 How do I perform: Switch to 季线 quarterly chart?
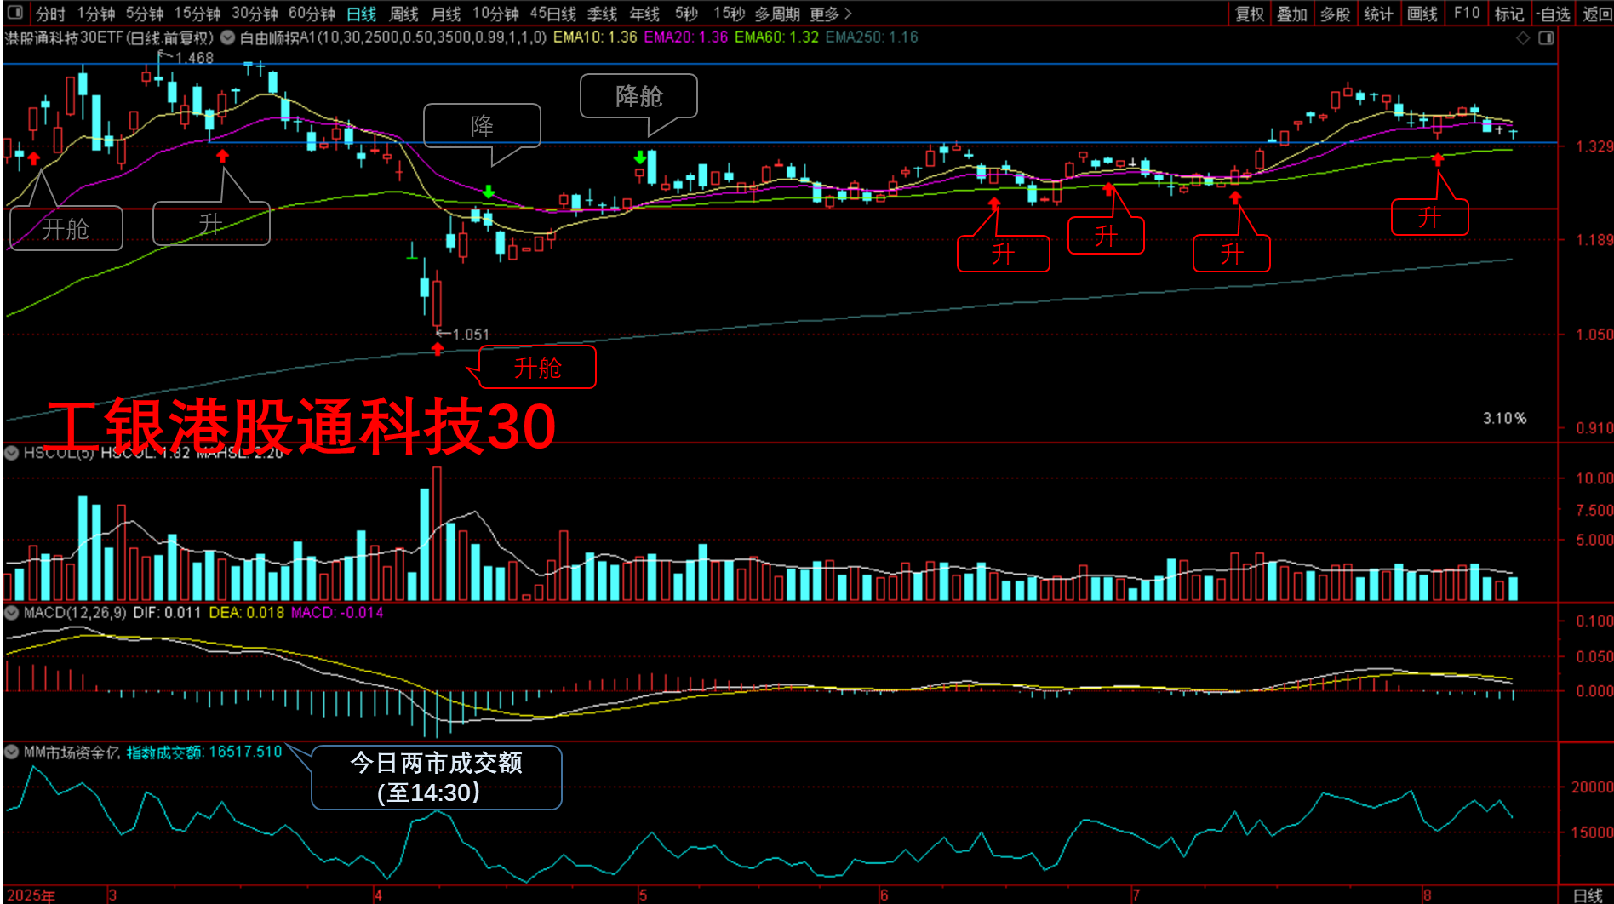click(602, 14)
